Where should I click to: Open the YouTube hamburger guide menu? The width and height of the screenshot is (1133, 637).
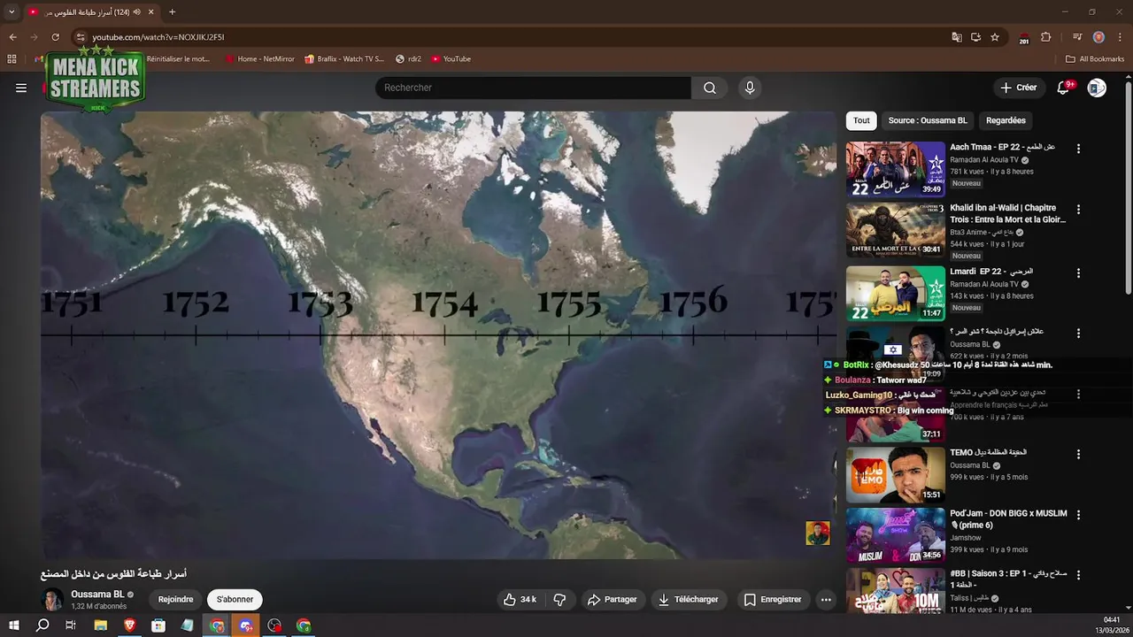pyautogui.click(x=21, y=88)
